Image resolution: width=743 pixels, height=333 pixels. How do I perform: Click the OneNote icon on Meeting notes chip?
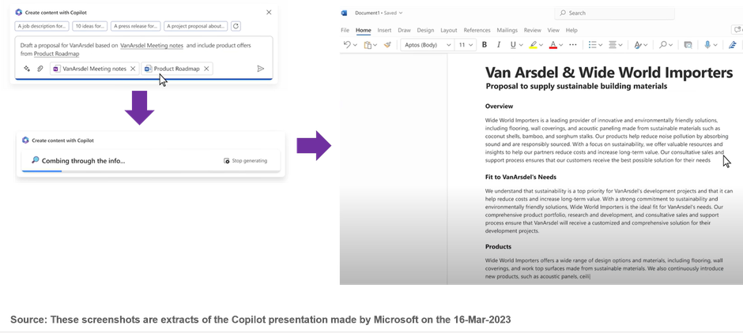point(56,69)
